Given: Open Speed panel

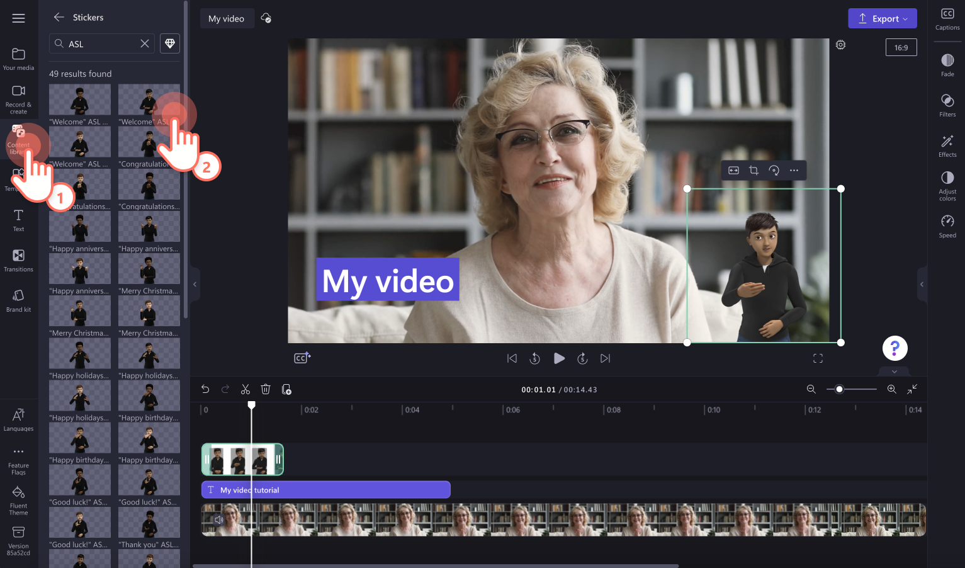Looking at the screenshot, I should pos(947,226).
